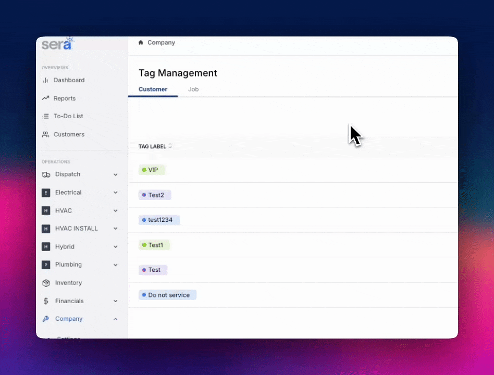Expand the HVAC chevron
494x375 pixels.
point(115,210)
